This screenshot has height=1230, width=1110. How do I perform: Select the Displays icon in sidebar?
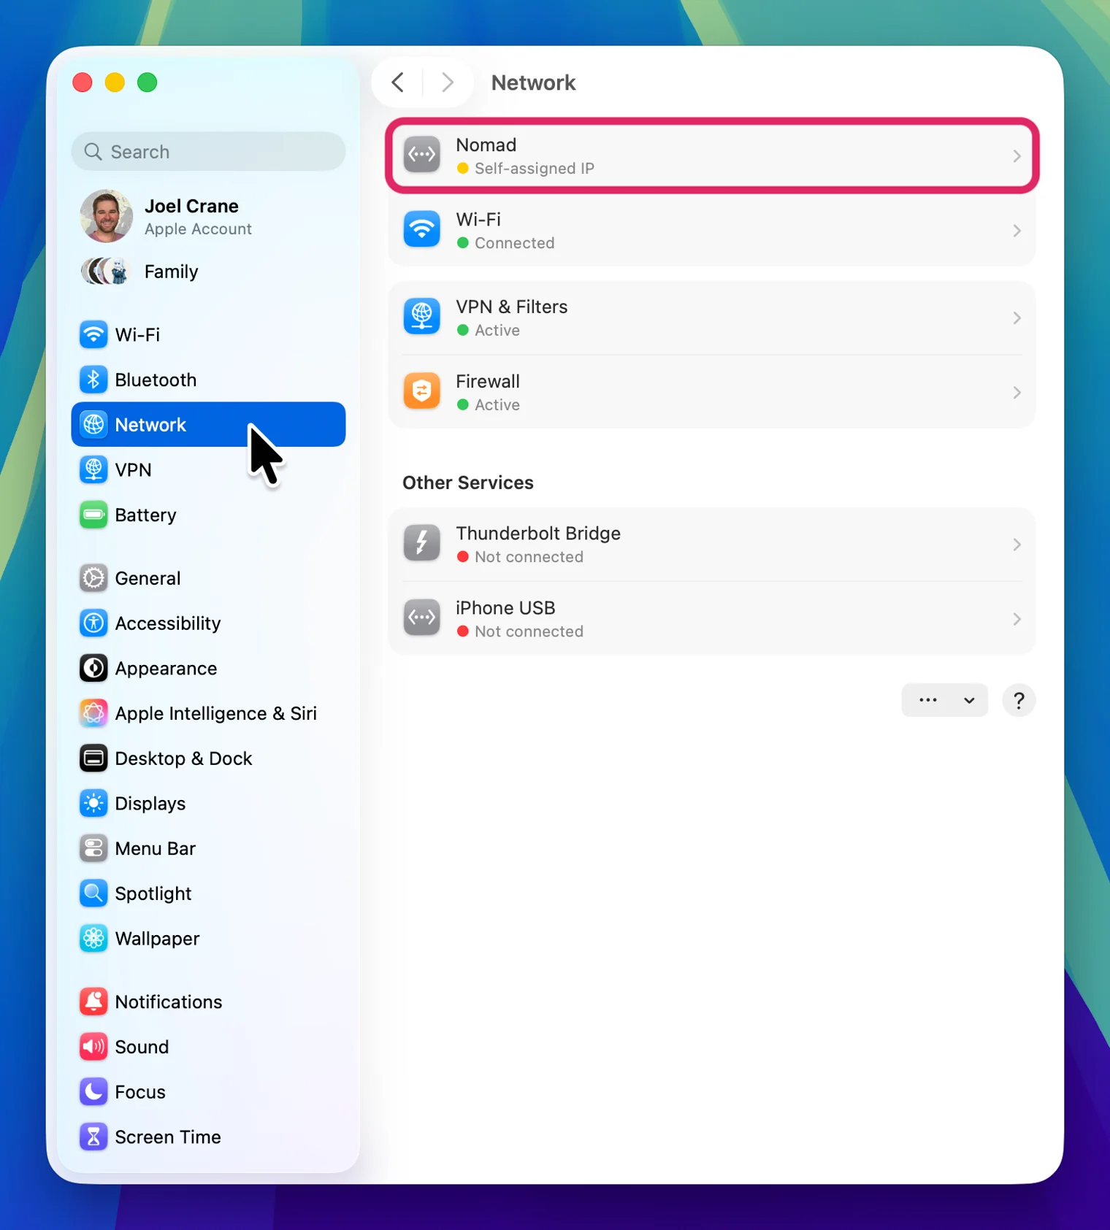[93, 804]
